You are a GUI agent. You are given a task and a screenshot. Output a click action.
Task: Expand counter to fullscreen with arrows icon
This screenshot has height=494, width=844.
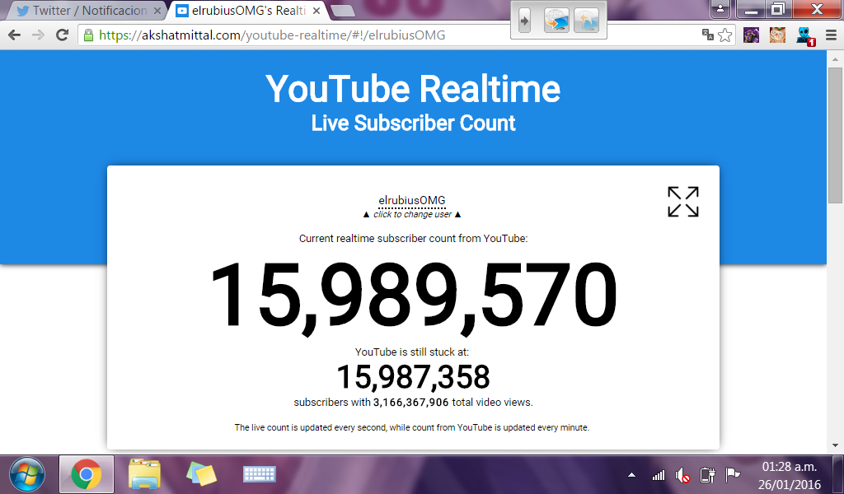point(683,202)
